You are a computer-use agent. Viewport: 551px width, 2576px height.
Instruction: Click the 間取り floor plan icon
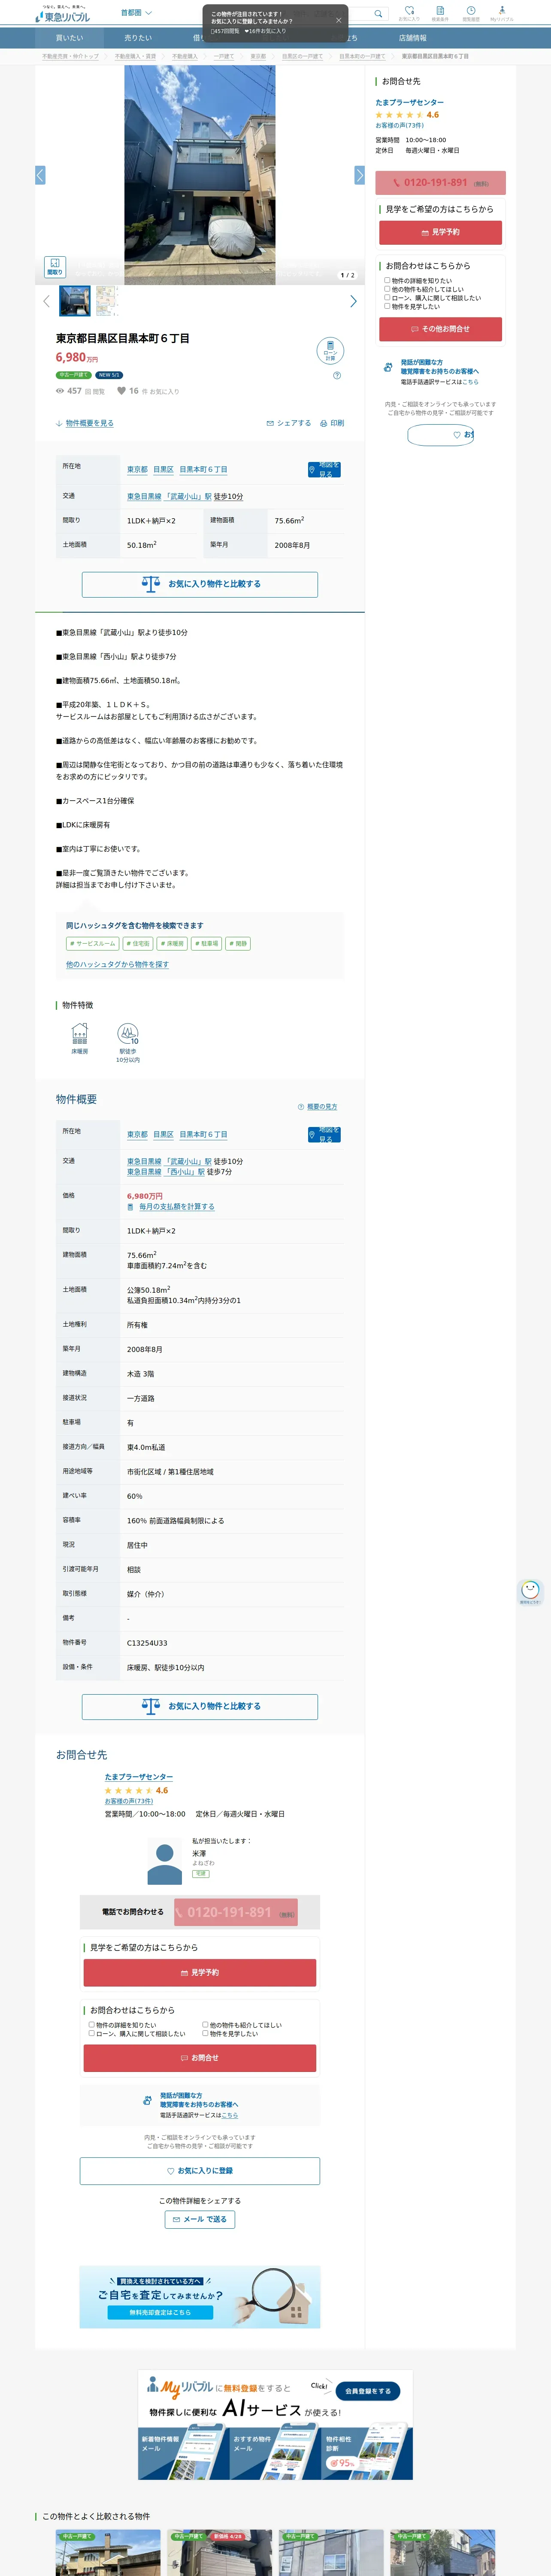coord(54,266)
